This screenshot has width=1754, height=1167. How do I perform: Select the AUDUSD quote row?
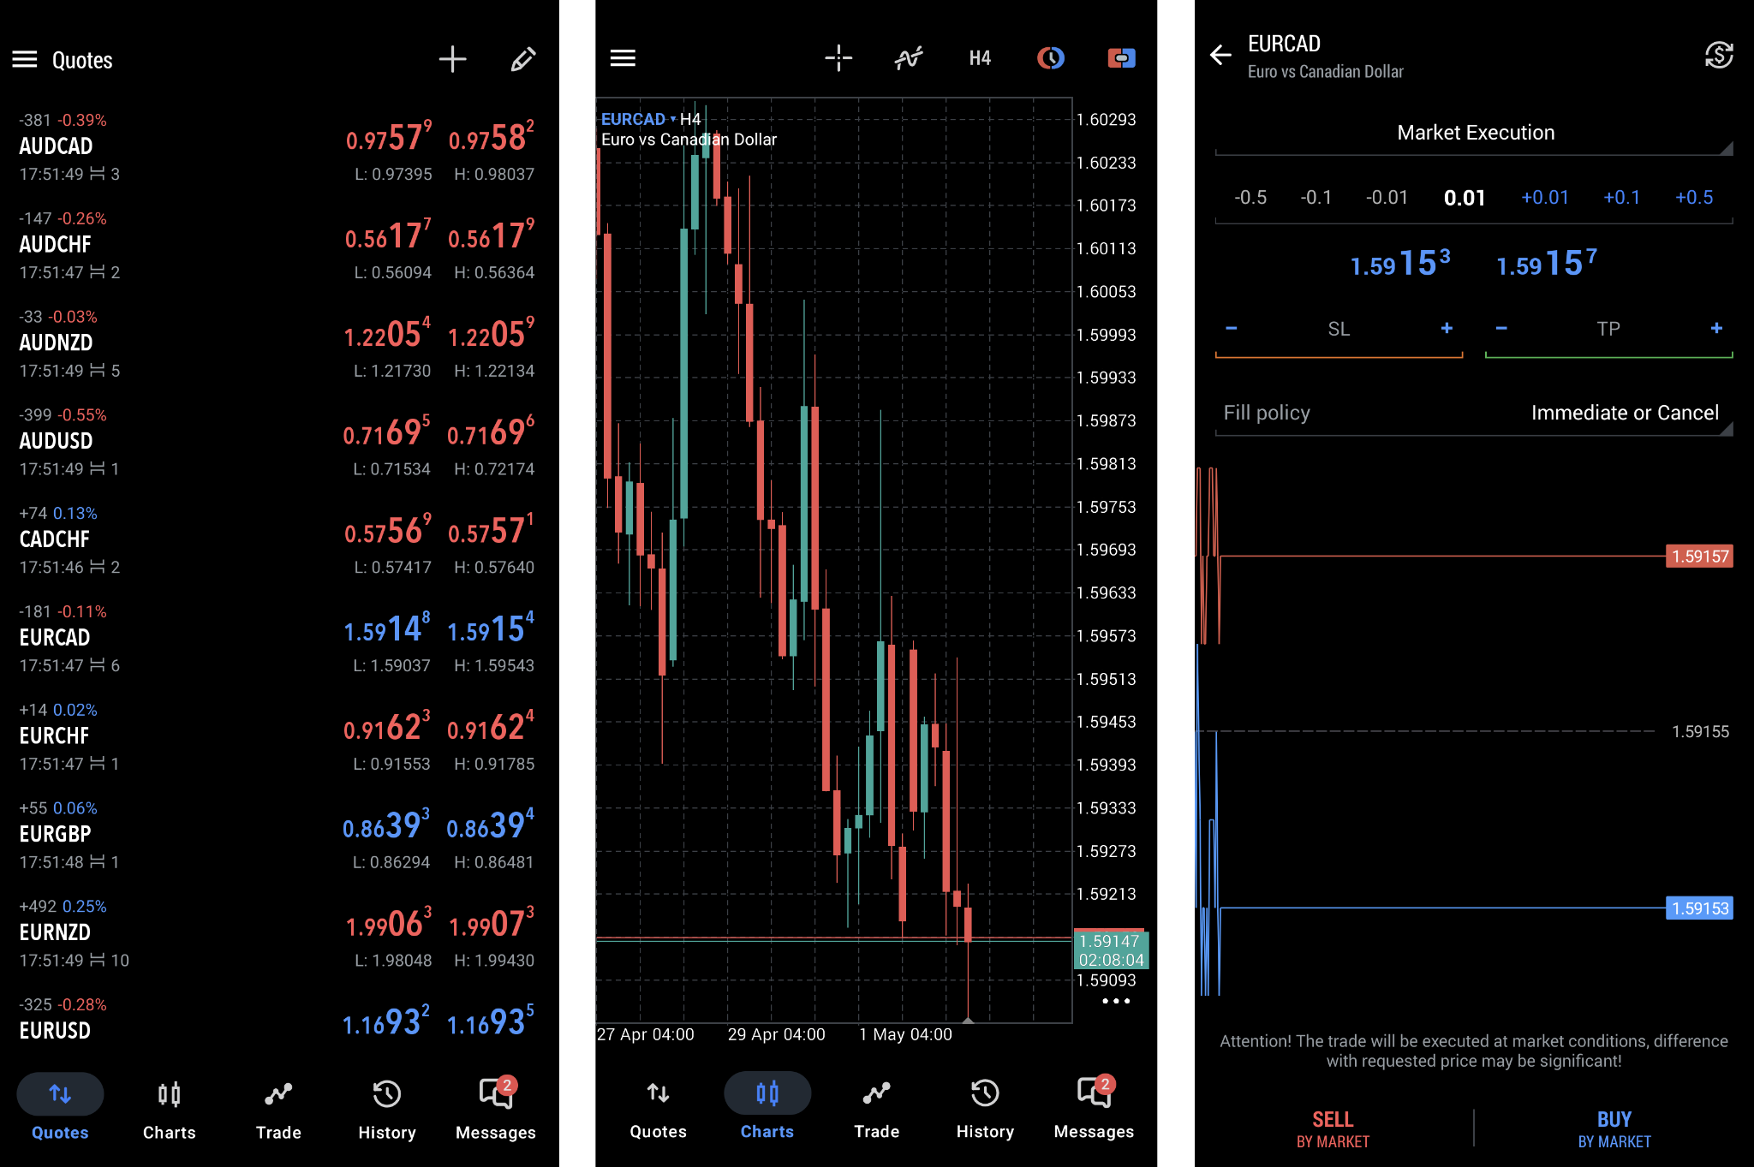pos(279,442)
